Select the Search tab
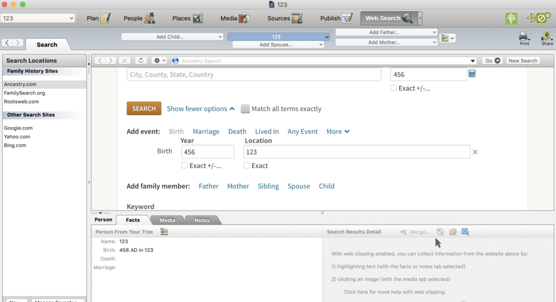 (47, 45)
